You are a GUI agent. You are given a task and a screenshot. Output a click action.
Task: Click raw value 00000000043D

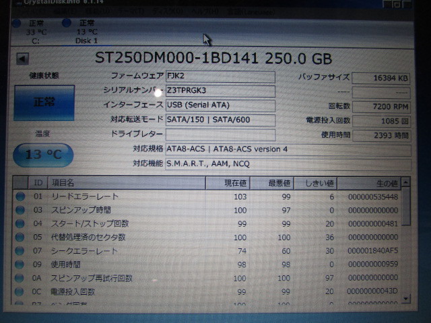pyautogui.click(x=372, y=291)
